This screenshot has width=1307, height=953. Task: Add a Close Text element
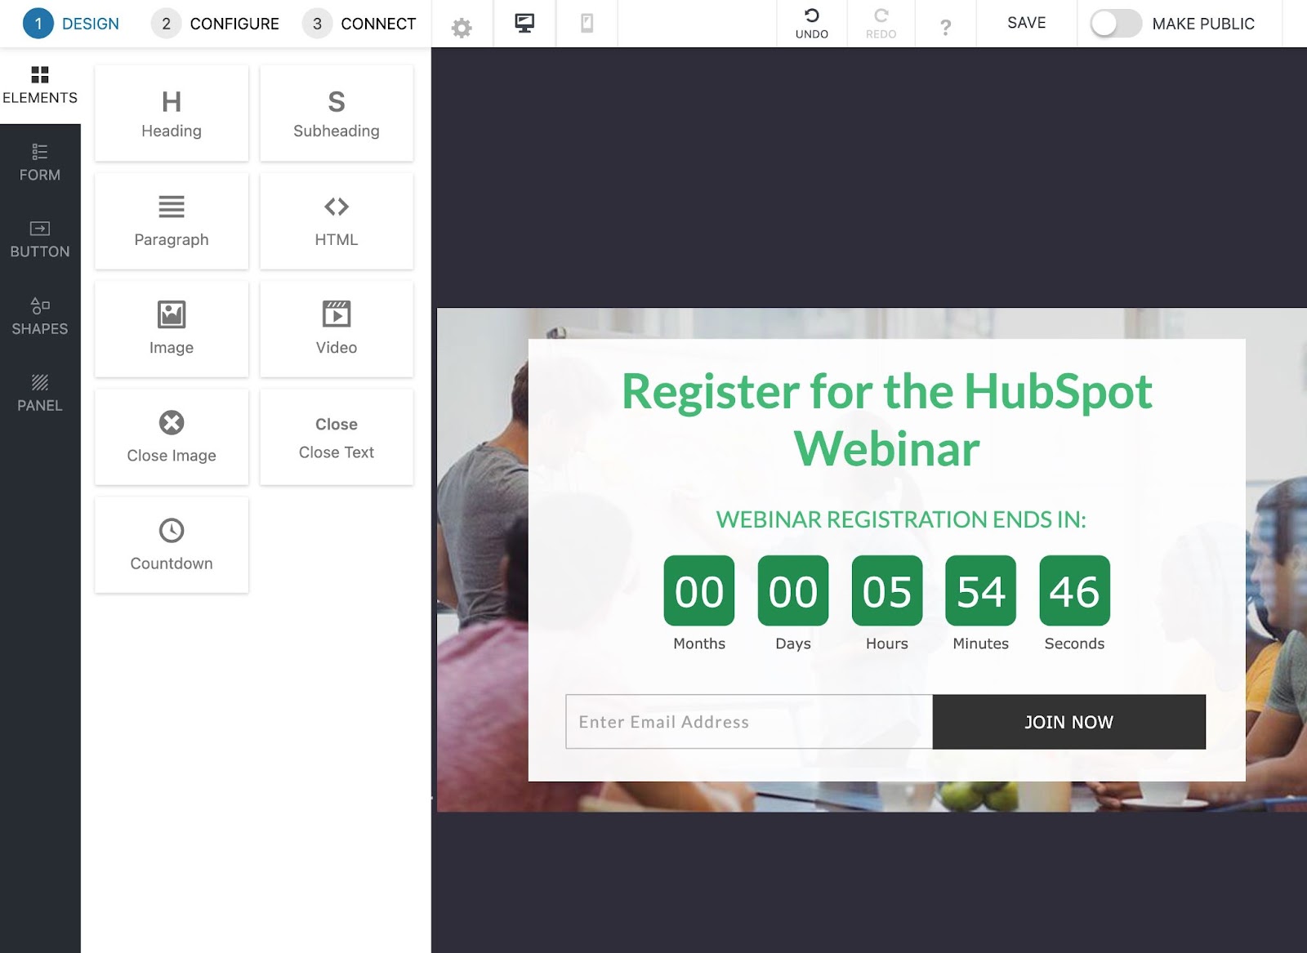(337, 437)
